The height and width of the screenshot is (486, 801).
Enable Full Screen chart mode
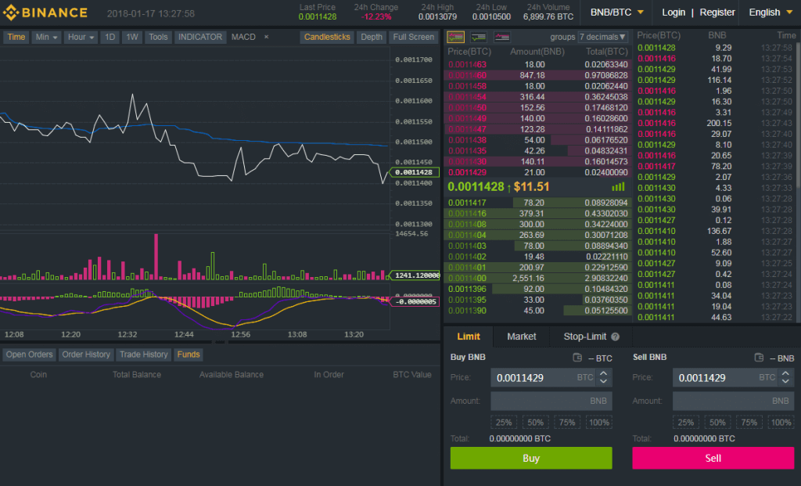(413, 37)
